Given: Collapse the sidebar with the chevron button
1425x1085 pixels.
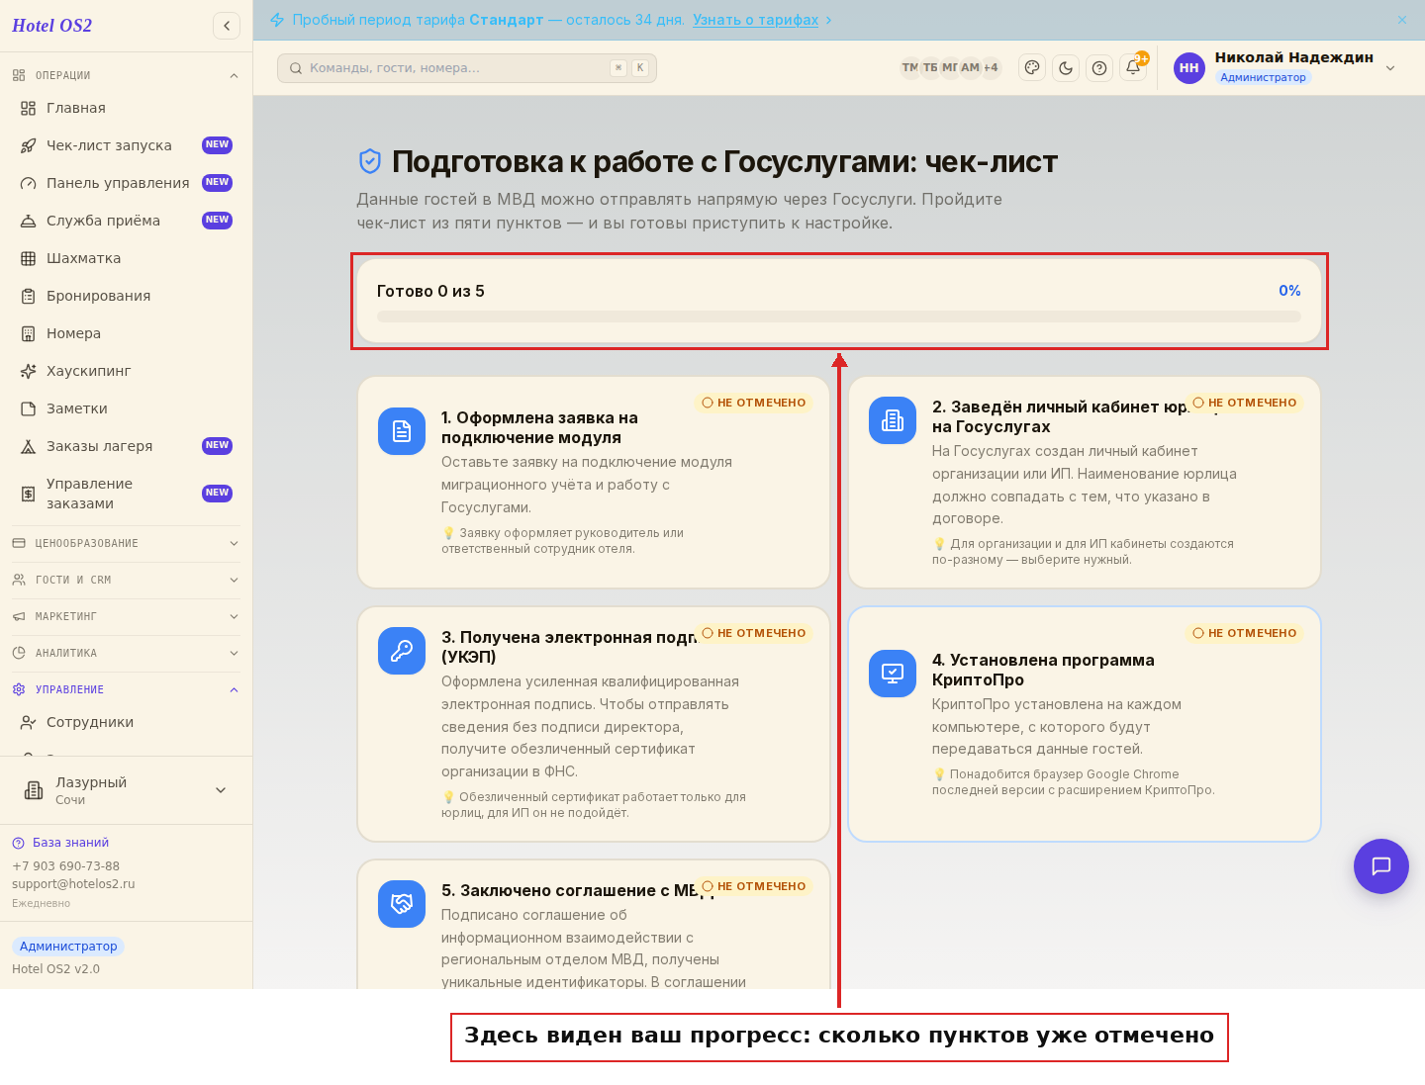Looking at the screenshot, I should coord(227,26).
